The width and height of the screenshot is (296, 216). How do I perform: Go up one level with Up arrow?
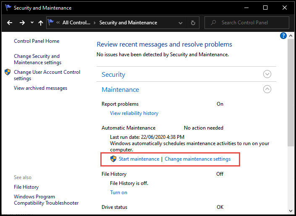point(41,23)
